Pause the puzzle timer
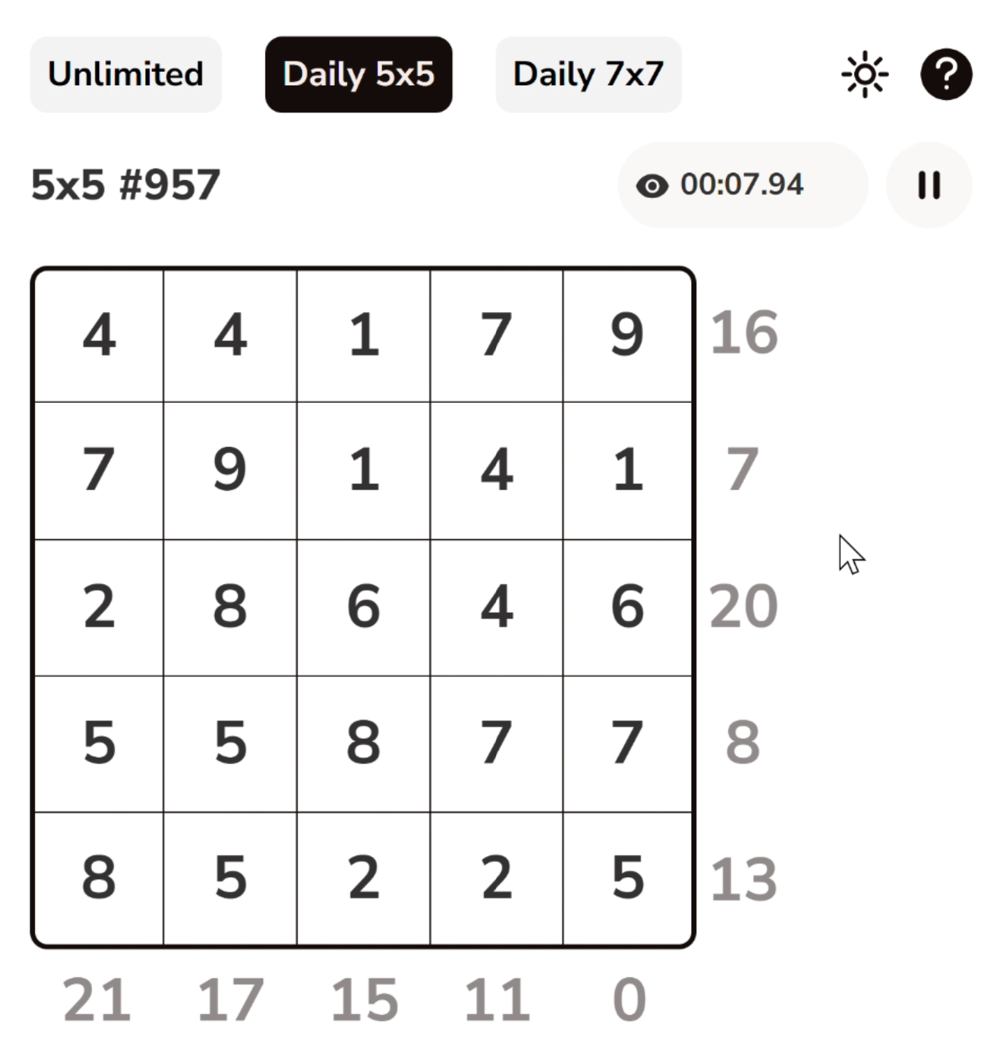Viewport: 995px width, 1048px height. [929, 185]
